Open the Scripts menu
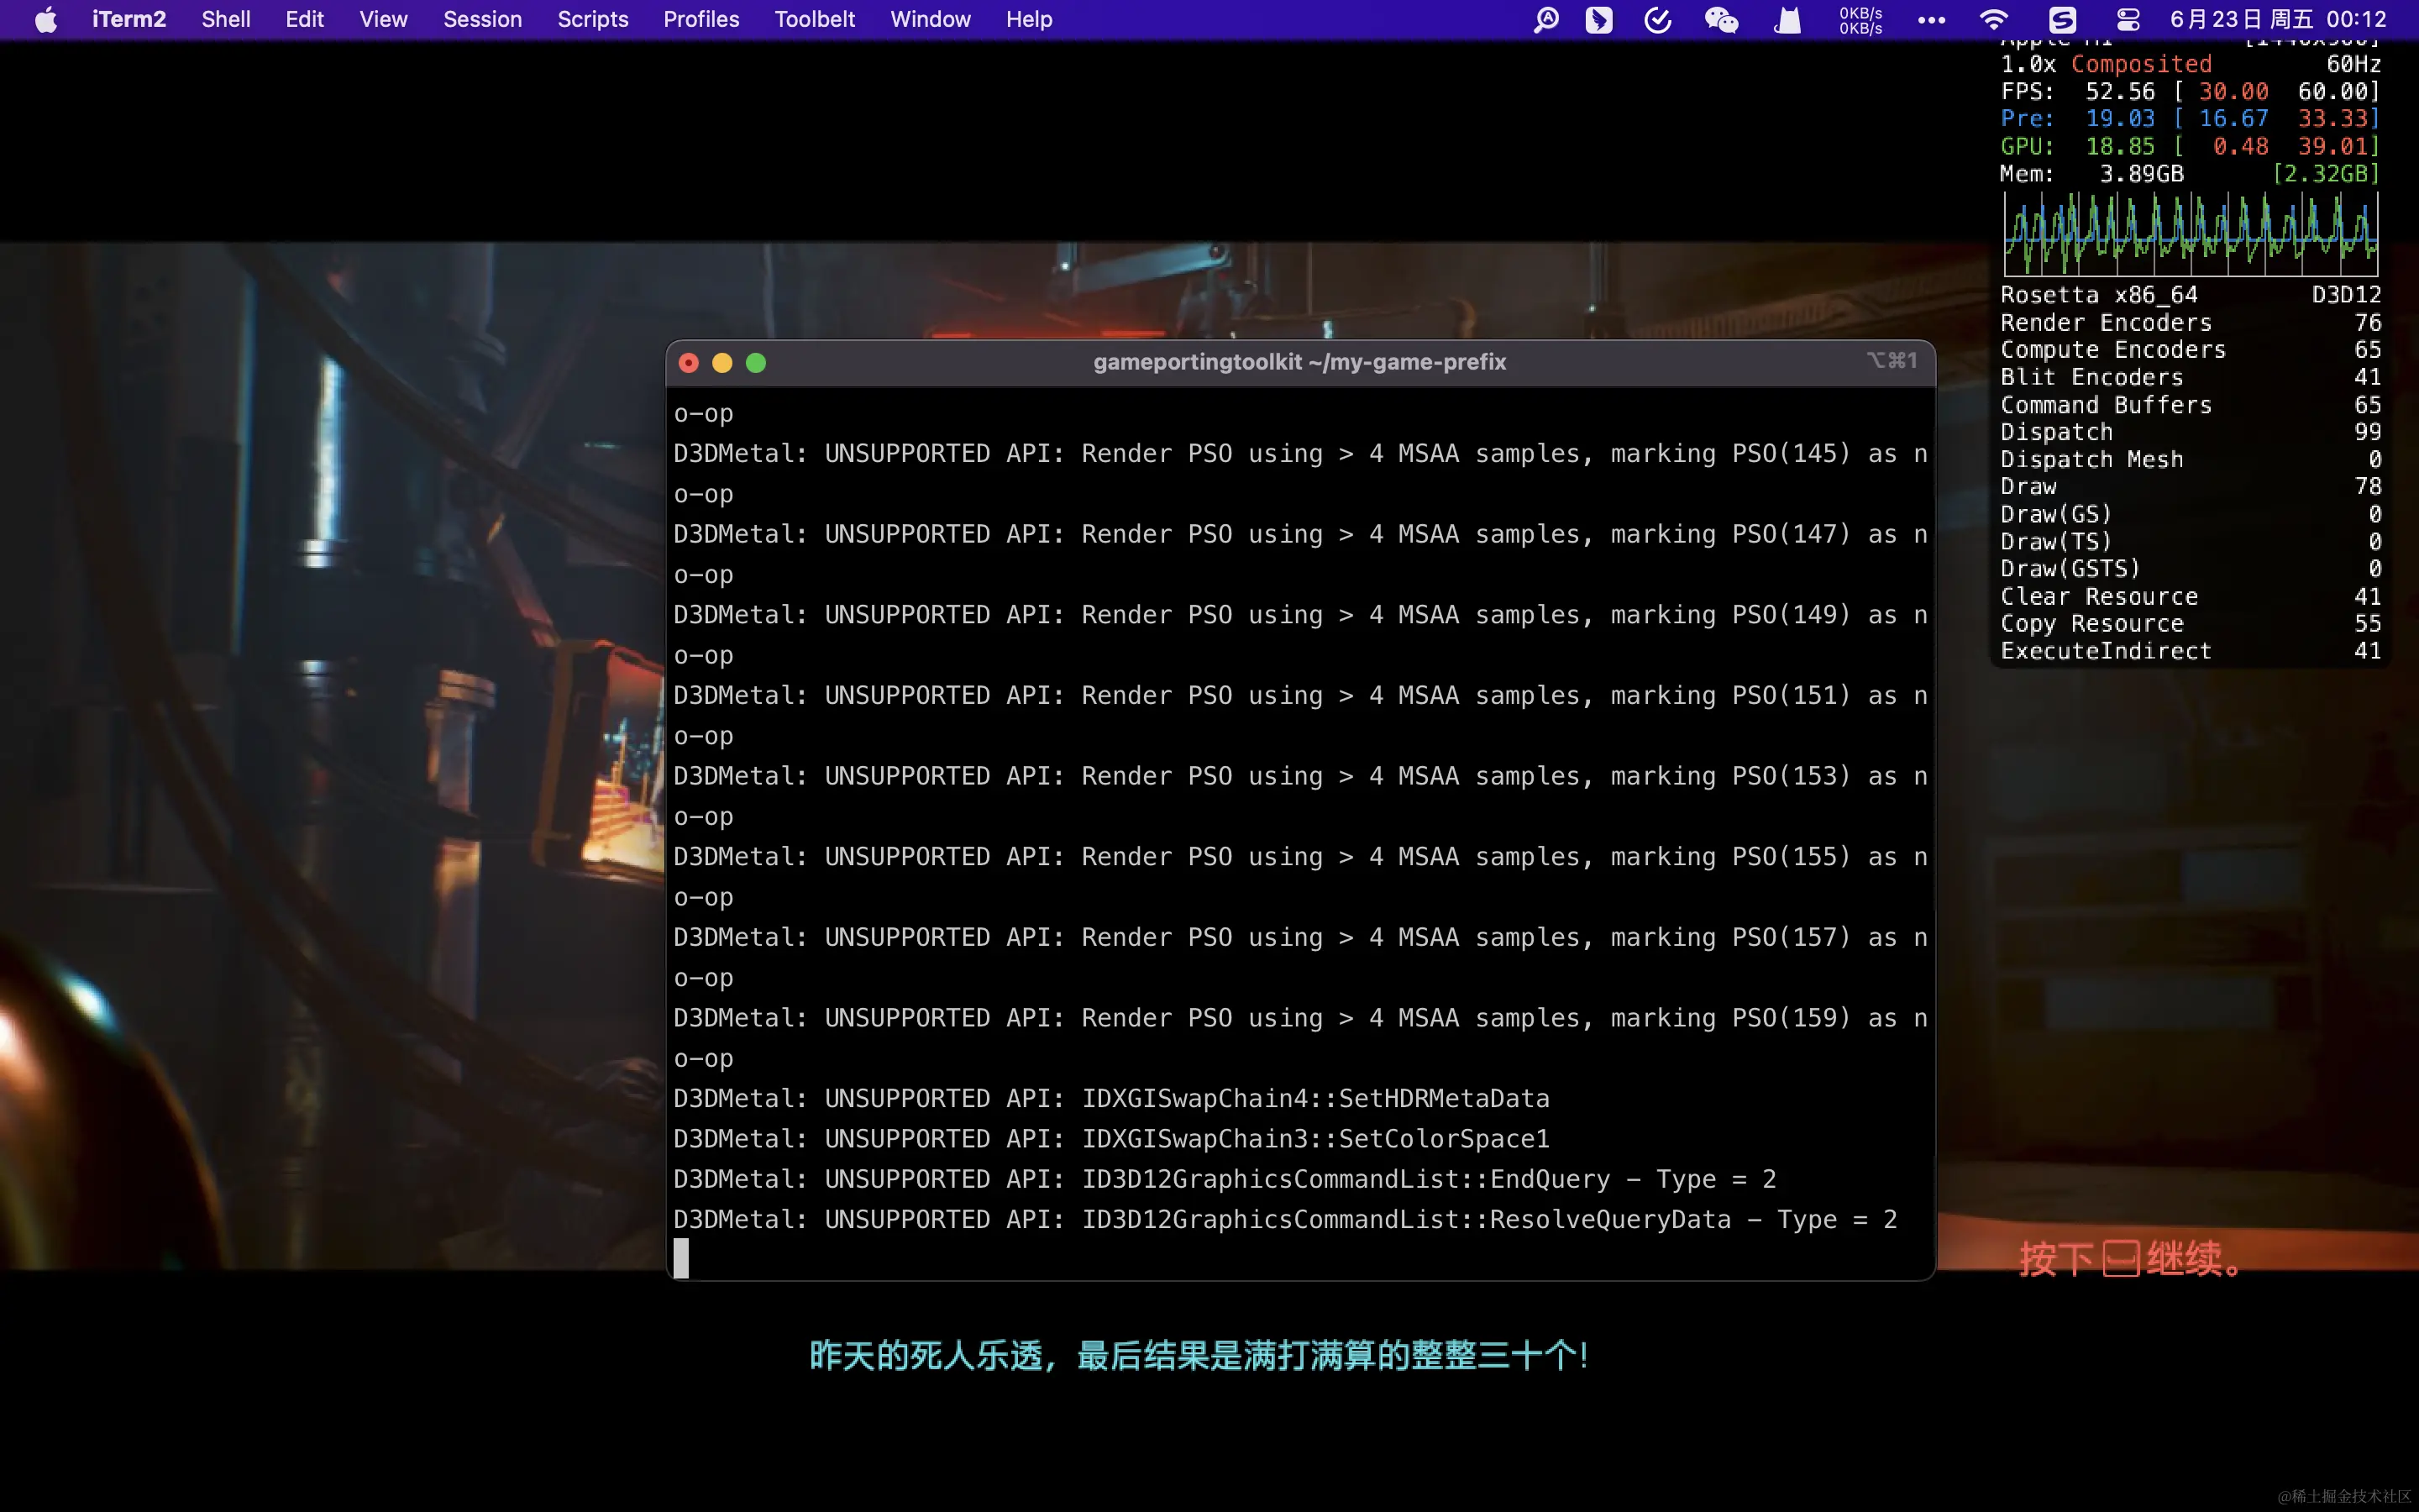Viewport: 2419px width, 1512px height. pos(593,19)
